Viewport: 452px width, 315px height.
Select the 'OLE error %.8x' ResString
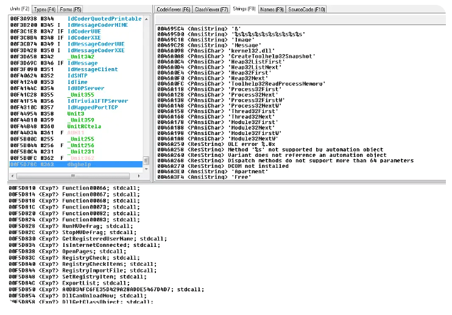pos(216,144)
